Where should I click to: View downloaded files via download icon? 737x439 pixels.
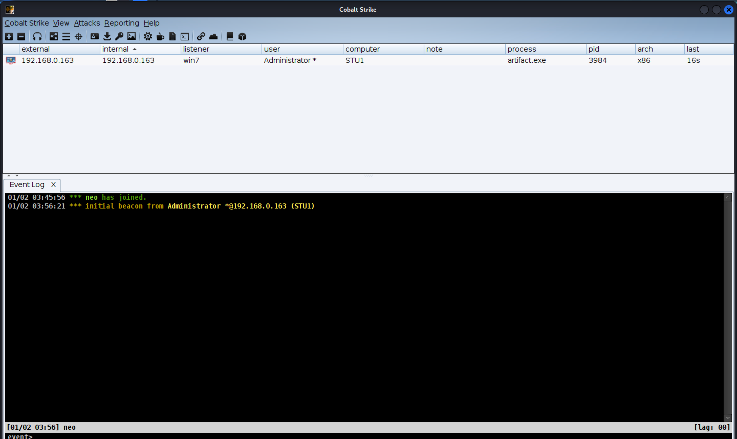[x=107, y=36]
